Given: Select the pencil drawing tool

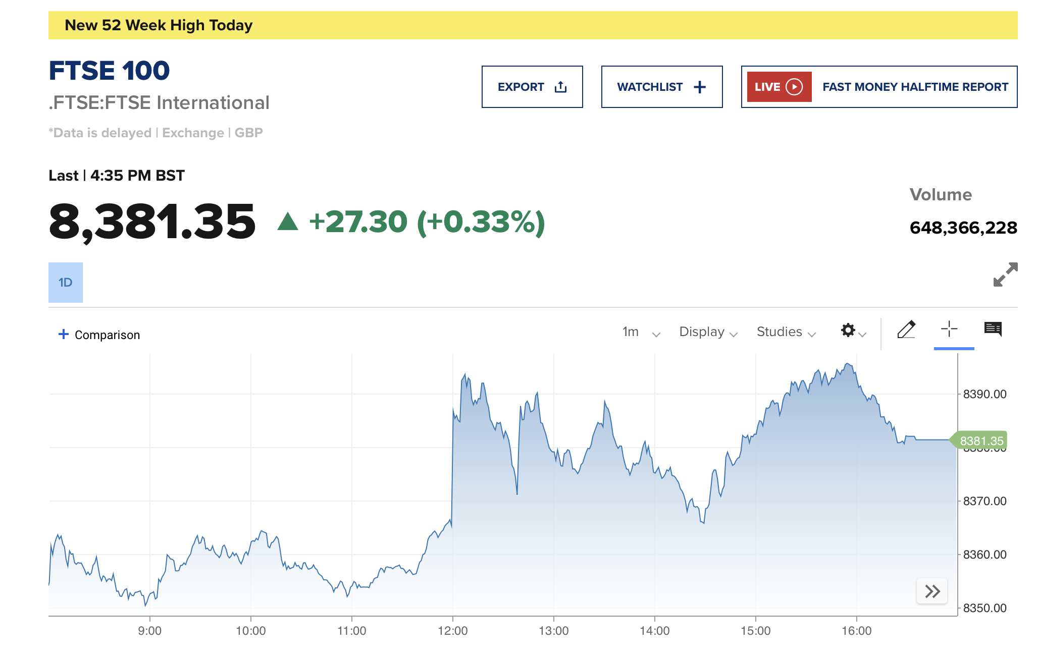Looking at the screenshot, I should 906,329.
